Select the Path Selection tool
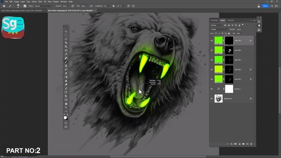The image size is (281, 158). coord(66,96)
